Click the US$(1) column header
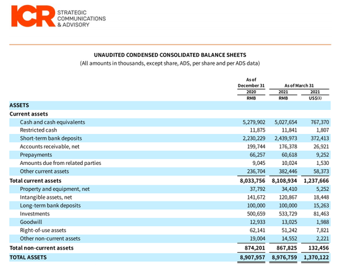The image size is (340, 265). (315, 98)
